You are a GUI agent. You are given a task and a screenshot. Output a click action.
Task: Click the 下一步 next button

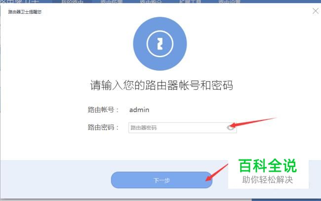(x=161, y=180)
